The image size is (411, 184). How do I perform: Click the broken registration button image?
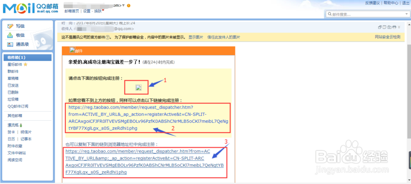(139, 88)
